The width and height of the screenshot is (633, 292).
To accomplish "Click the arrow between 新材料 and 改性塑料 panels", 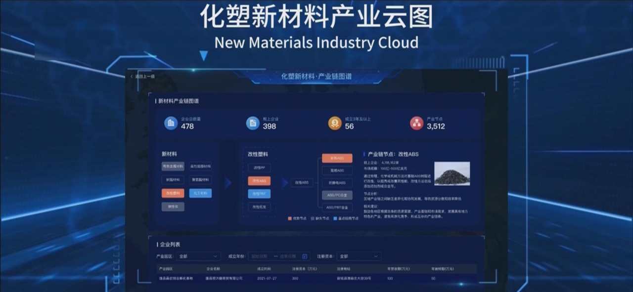I will click(x=228, y=183).
